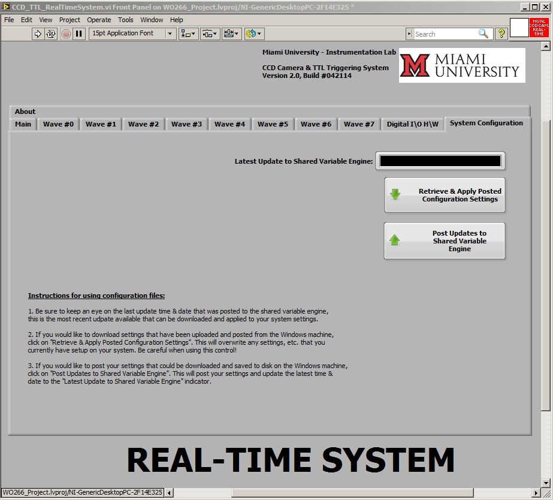Select the Wave #7 tab
Image resolution: width=553 pixels, height=500 pixels.
359,124
